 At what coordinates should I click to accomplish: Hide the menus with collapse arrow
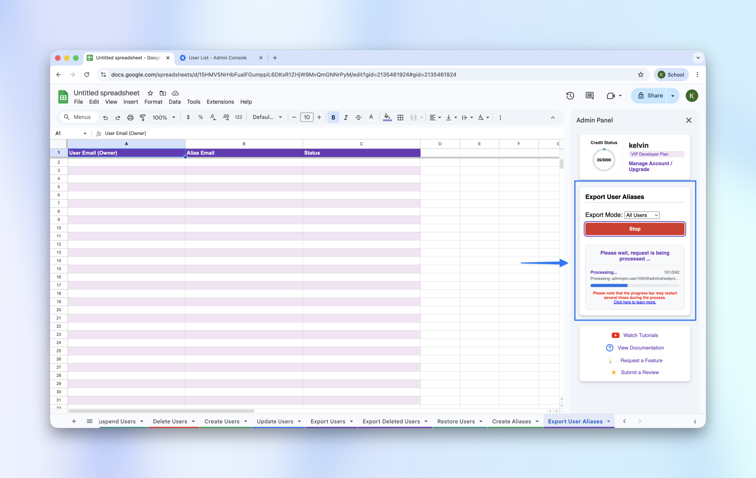(x=553, y=118)
